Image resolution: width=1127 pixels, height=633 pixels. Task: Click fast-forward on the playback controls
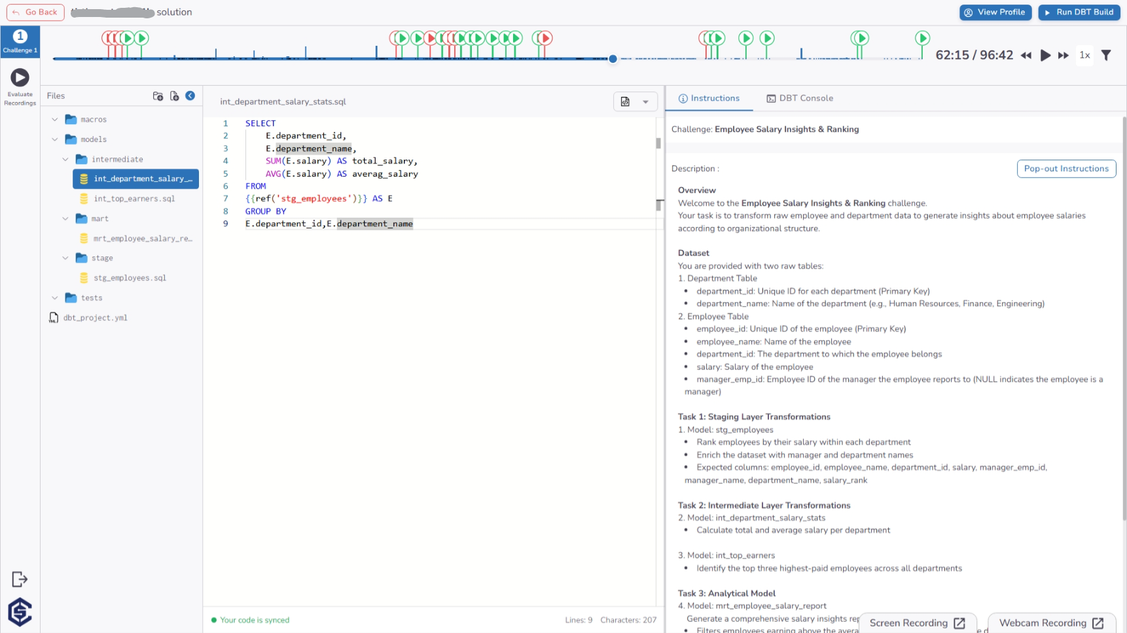[1063, 56]
